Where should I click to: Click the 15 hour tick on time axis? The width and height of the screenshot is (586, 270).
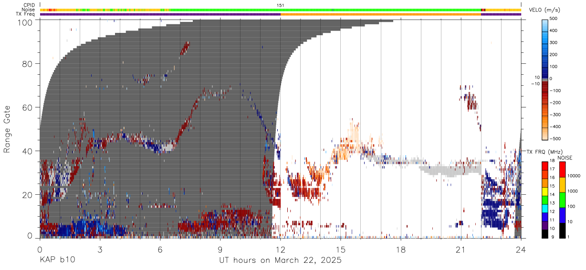pos(341,249)
